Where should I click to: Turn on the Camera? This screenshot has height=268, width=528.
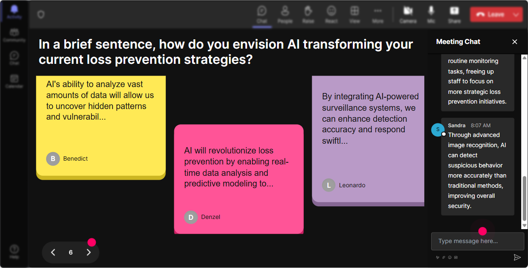pyautogui.click(x=408, y=14)
